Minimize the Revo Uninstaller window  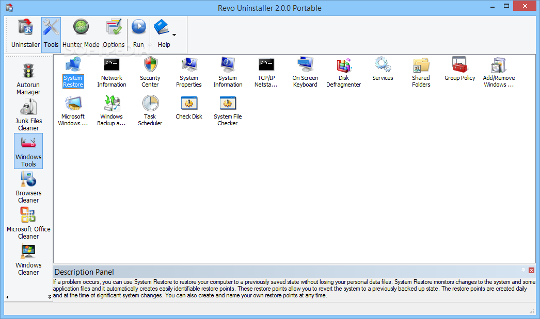(493, 6)
